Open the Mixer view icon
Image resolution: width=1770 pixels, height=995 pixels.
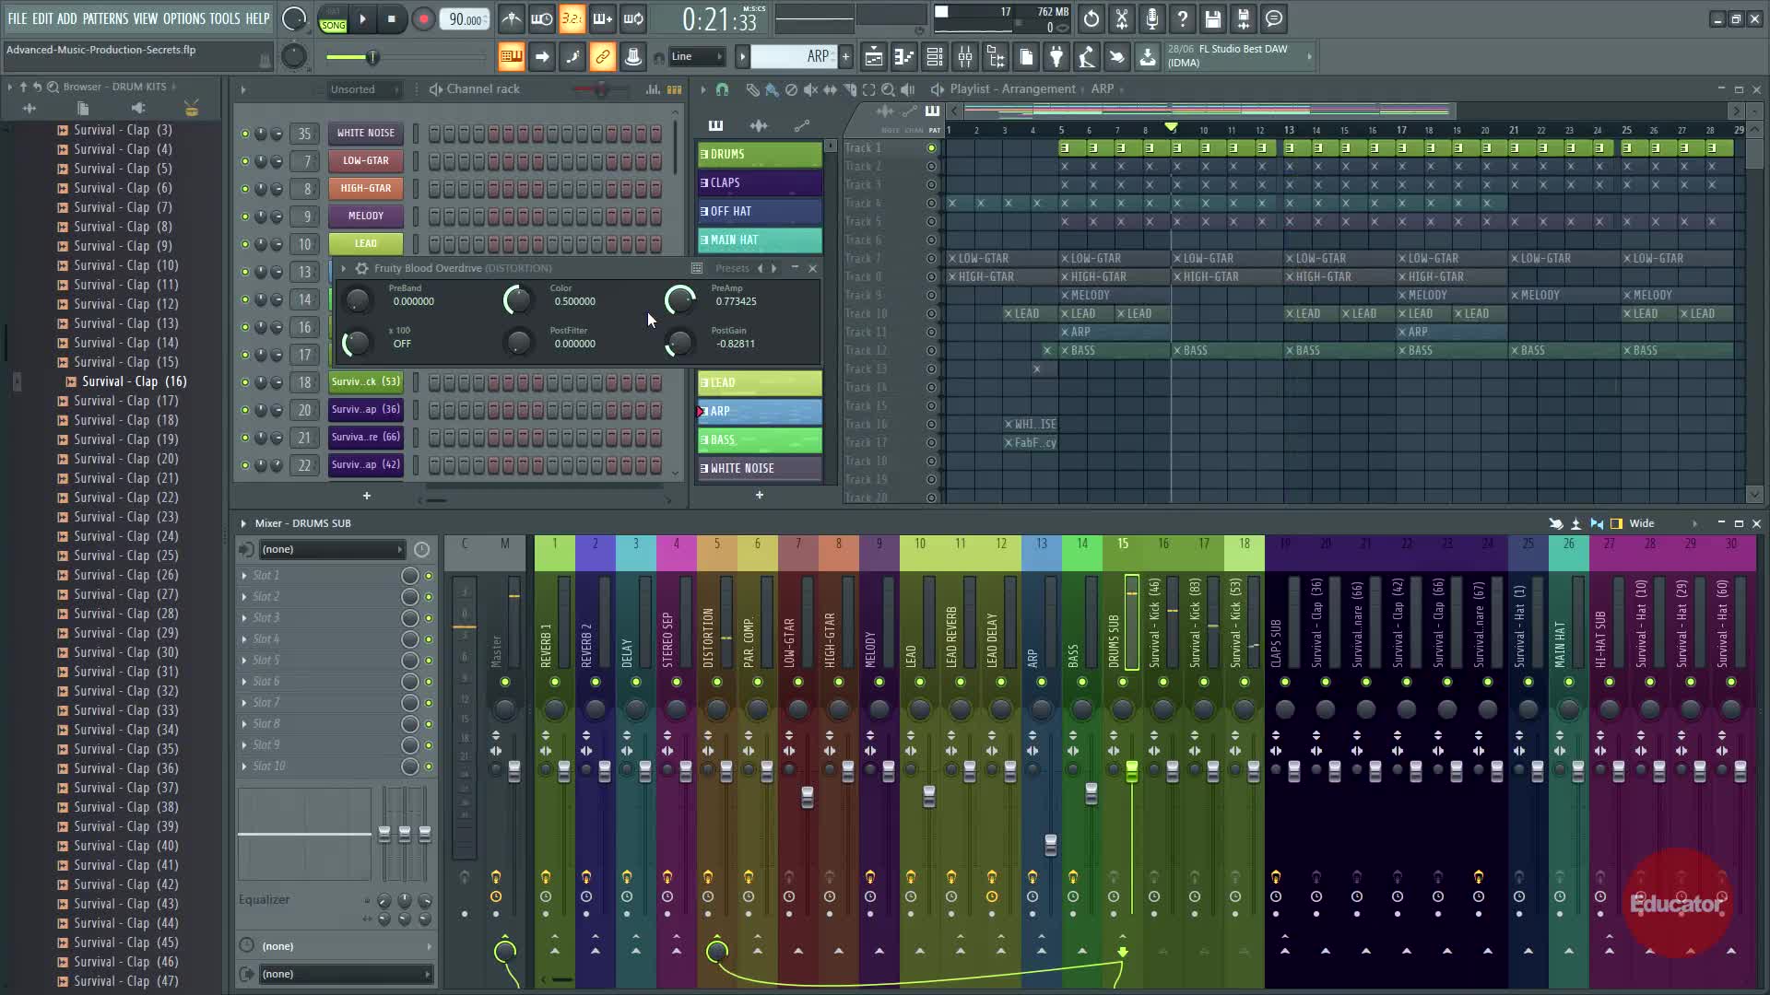[x=965, y=58]
